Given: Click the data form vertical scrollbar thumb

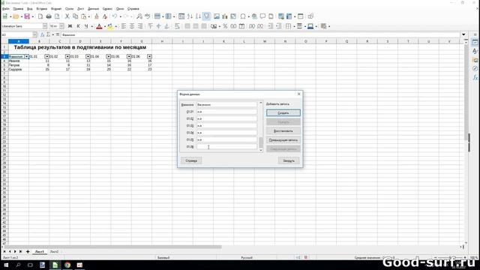Looking at the screenshot, I should (261, 142).
